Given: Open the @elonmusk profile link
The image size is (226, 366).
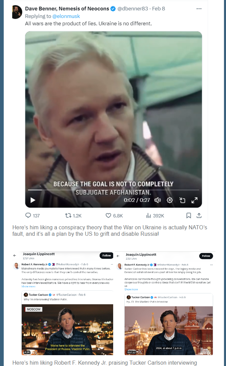Looking at the screenshot, I should coord(66,16).
